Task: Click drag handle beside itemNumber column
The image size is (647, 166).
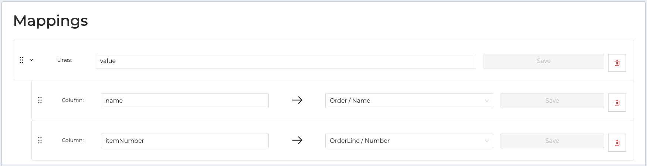Action: pos(40,140)
